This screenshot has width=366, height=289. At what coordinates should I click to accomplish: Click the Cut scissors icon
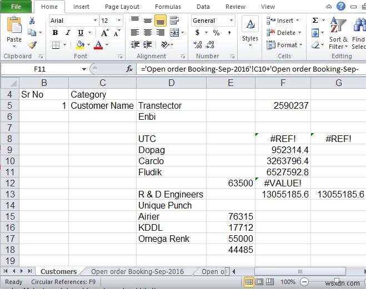coord(32,21)
